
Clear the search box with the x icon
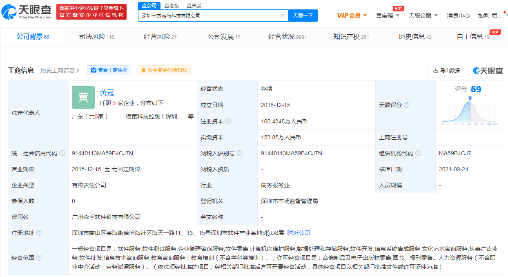(282, 16)
